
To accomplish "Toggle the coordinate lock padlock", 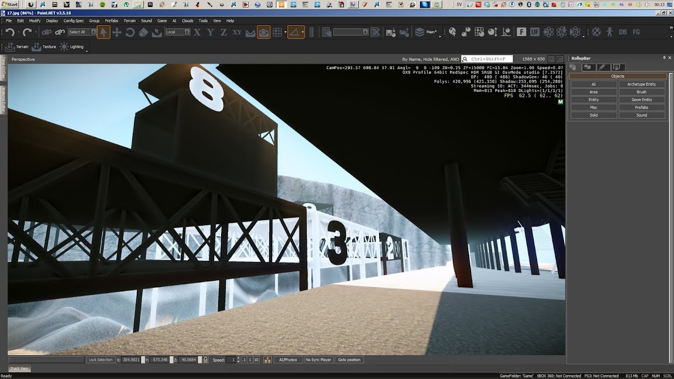I will (x=205, y=360).
